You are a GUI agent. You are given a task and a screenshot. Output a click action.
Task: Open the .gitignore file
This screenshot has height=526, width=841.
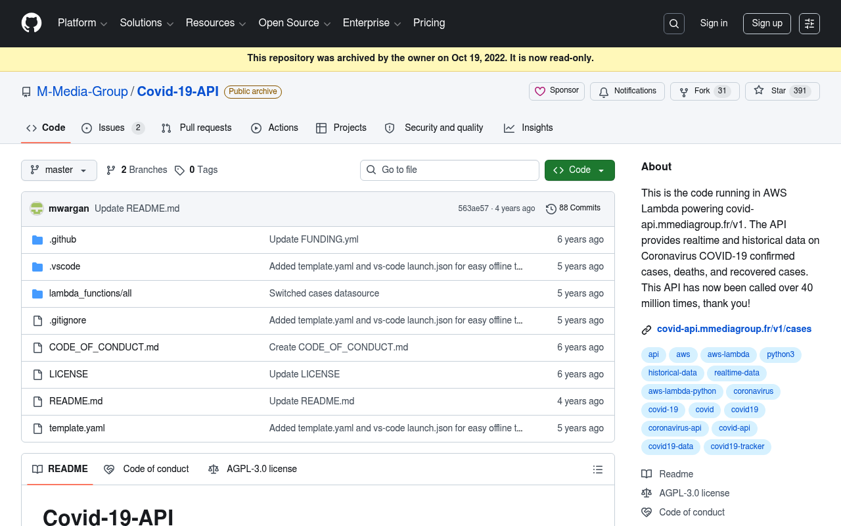click(x=68, y=320)
